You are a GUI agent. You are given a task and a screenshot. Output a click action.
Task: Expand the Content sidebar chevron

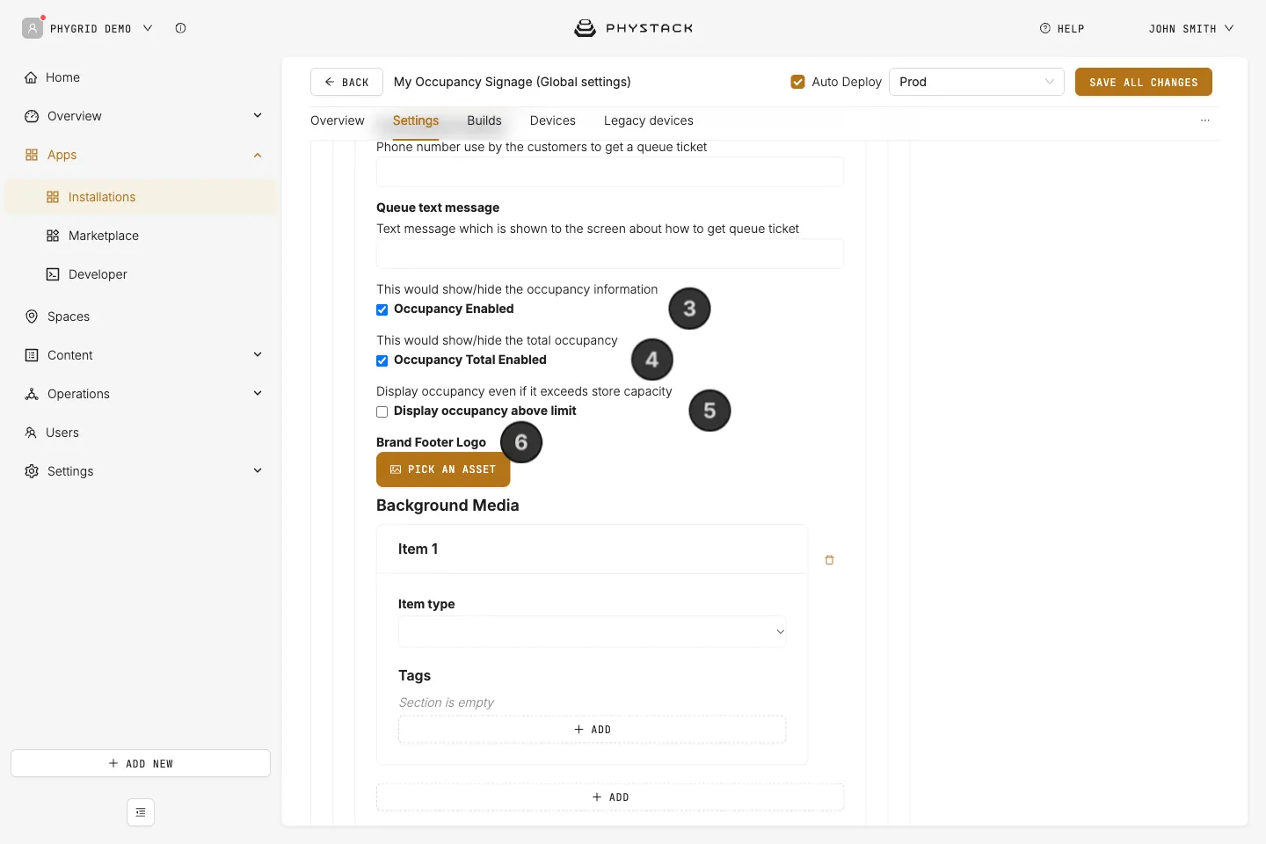(x=258, y=355)
